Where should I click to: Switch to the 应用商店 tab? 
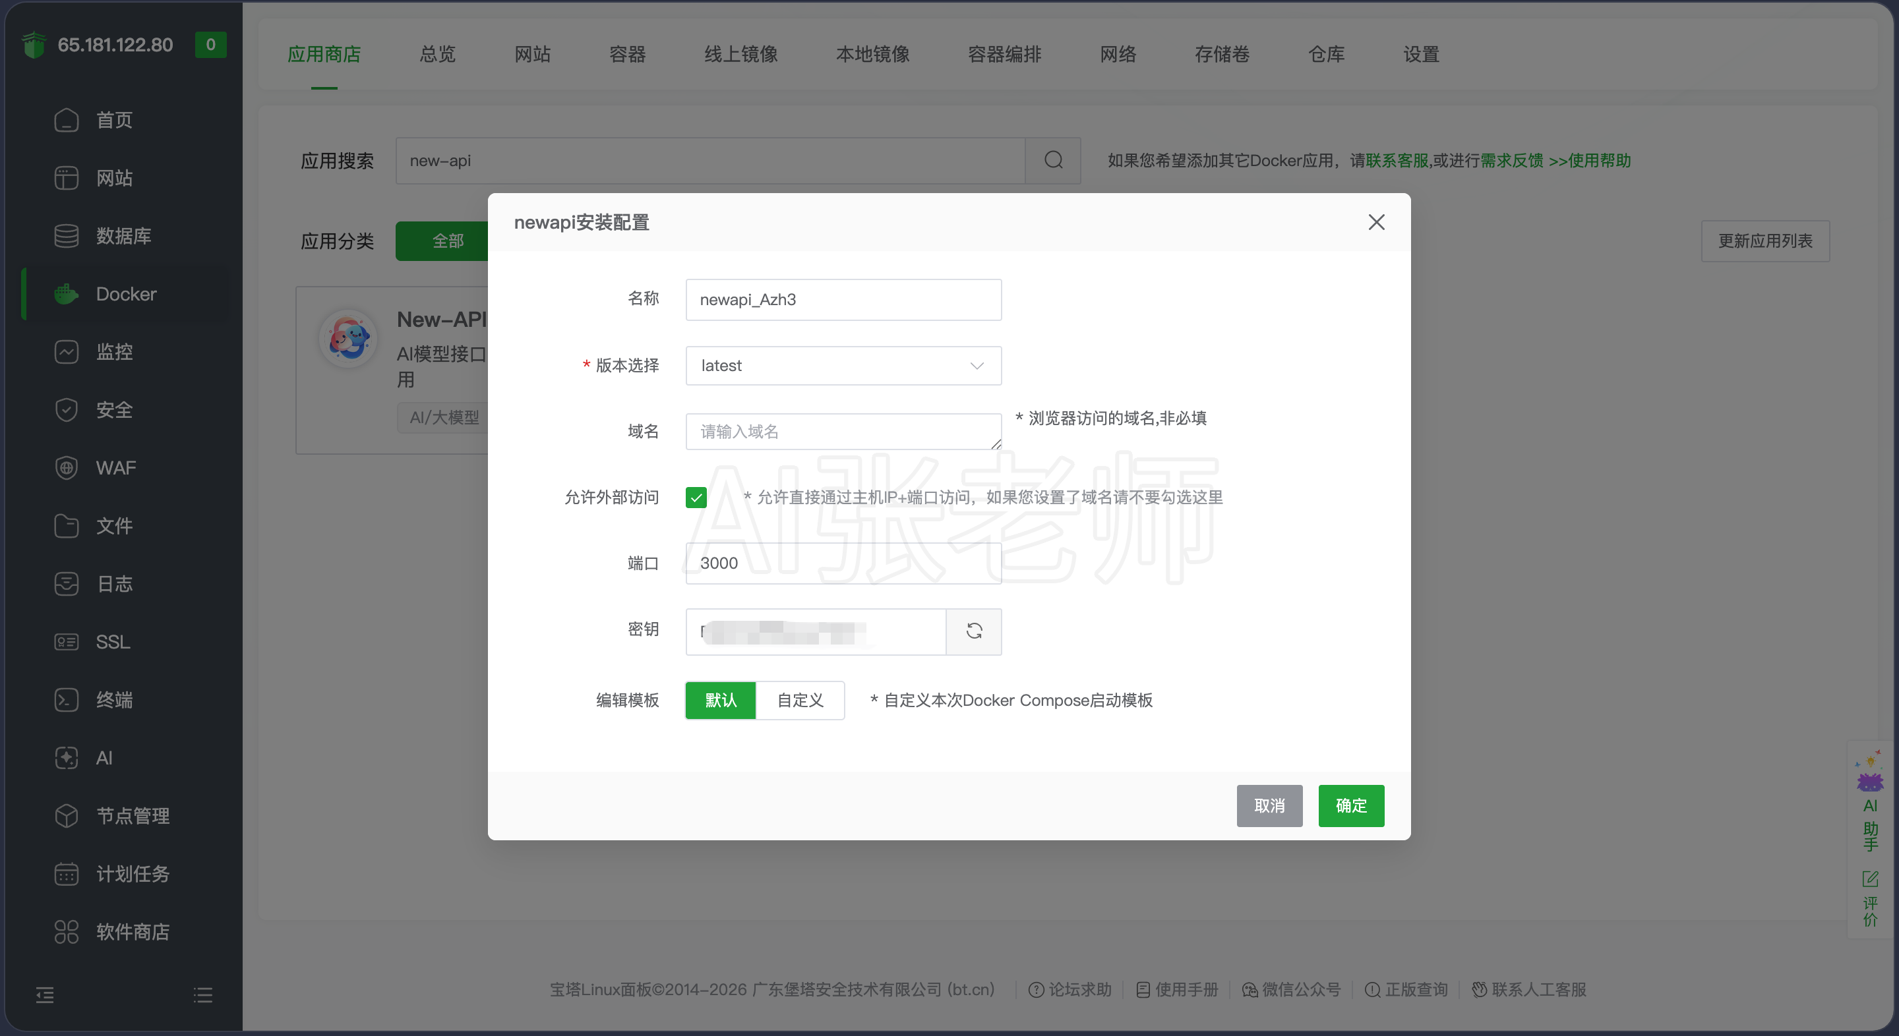324,54
